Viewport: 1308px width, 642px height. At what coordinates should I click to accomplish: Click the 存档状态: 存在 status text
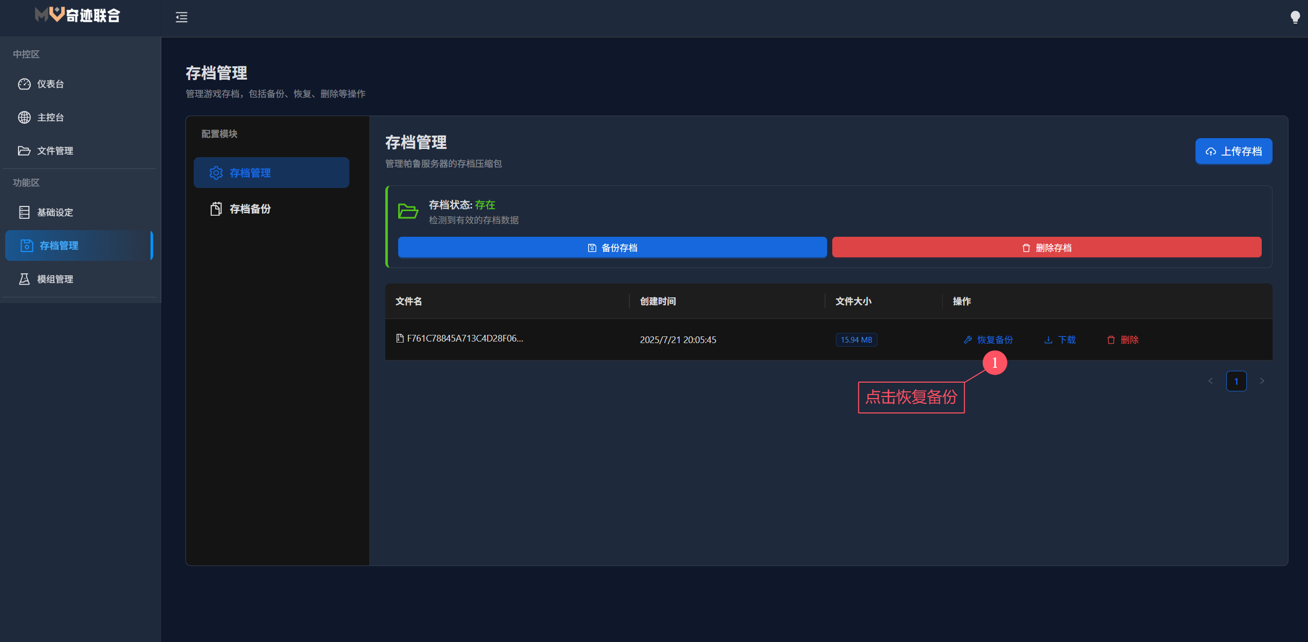point(462,205)
